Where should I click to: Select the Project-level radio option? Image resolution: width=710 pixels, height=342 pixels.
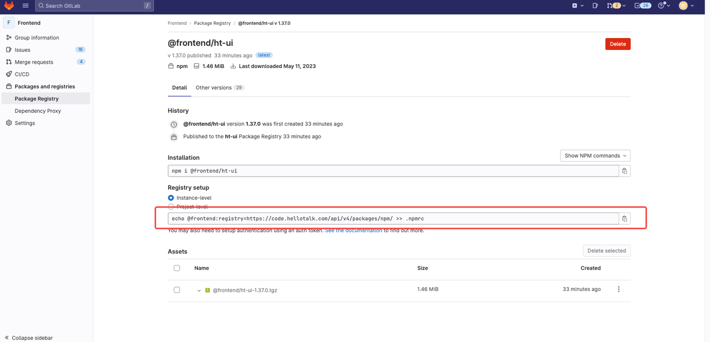171,206
